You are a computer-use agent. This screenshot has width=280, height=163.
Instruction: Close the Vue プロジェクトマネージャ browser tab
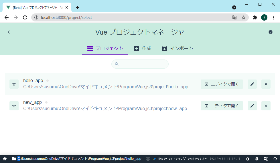pos(67,7)
